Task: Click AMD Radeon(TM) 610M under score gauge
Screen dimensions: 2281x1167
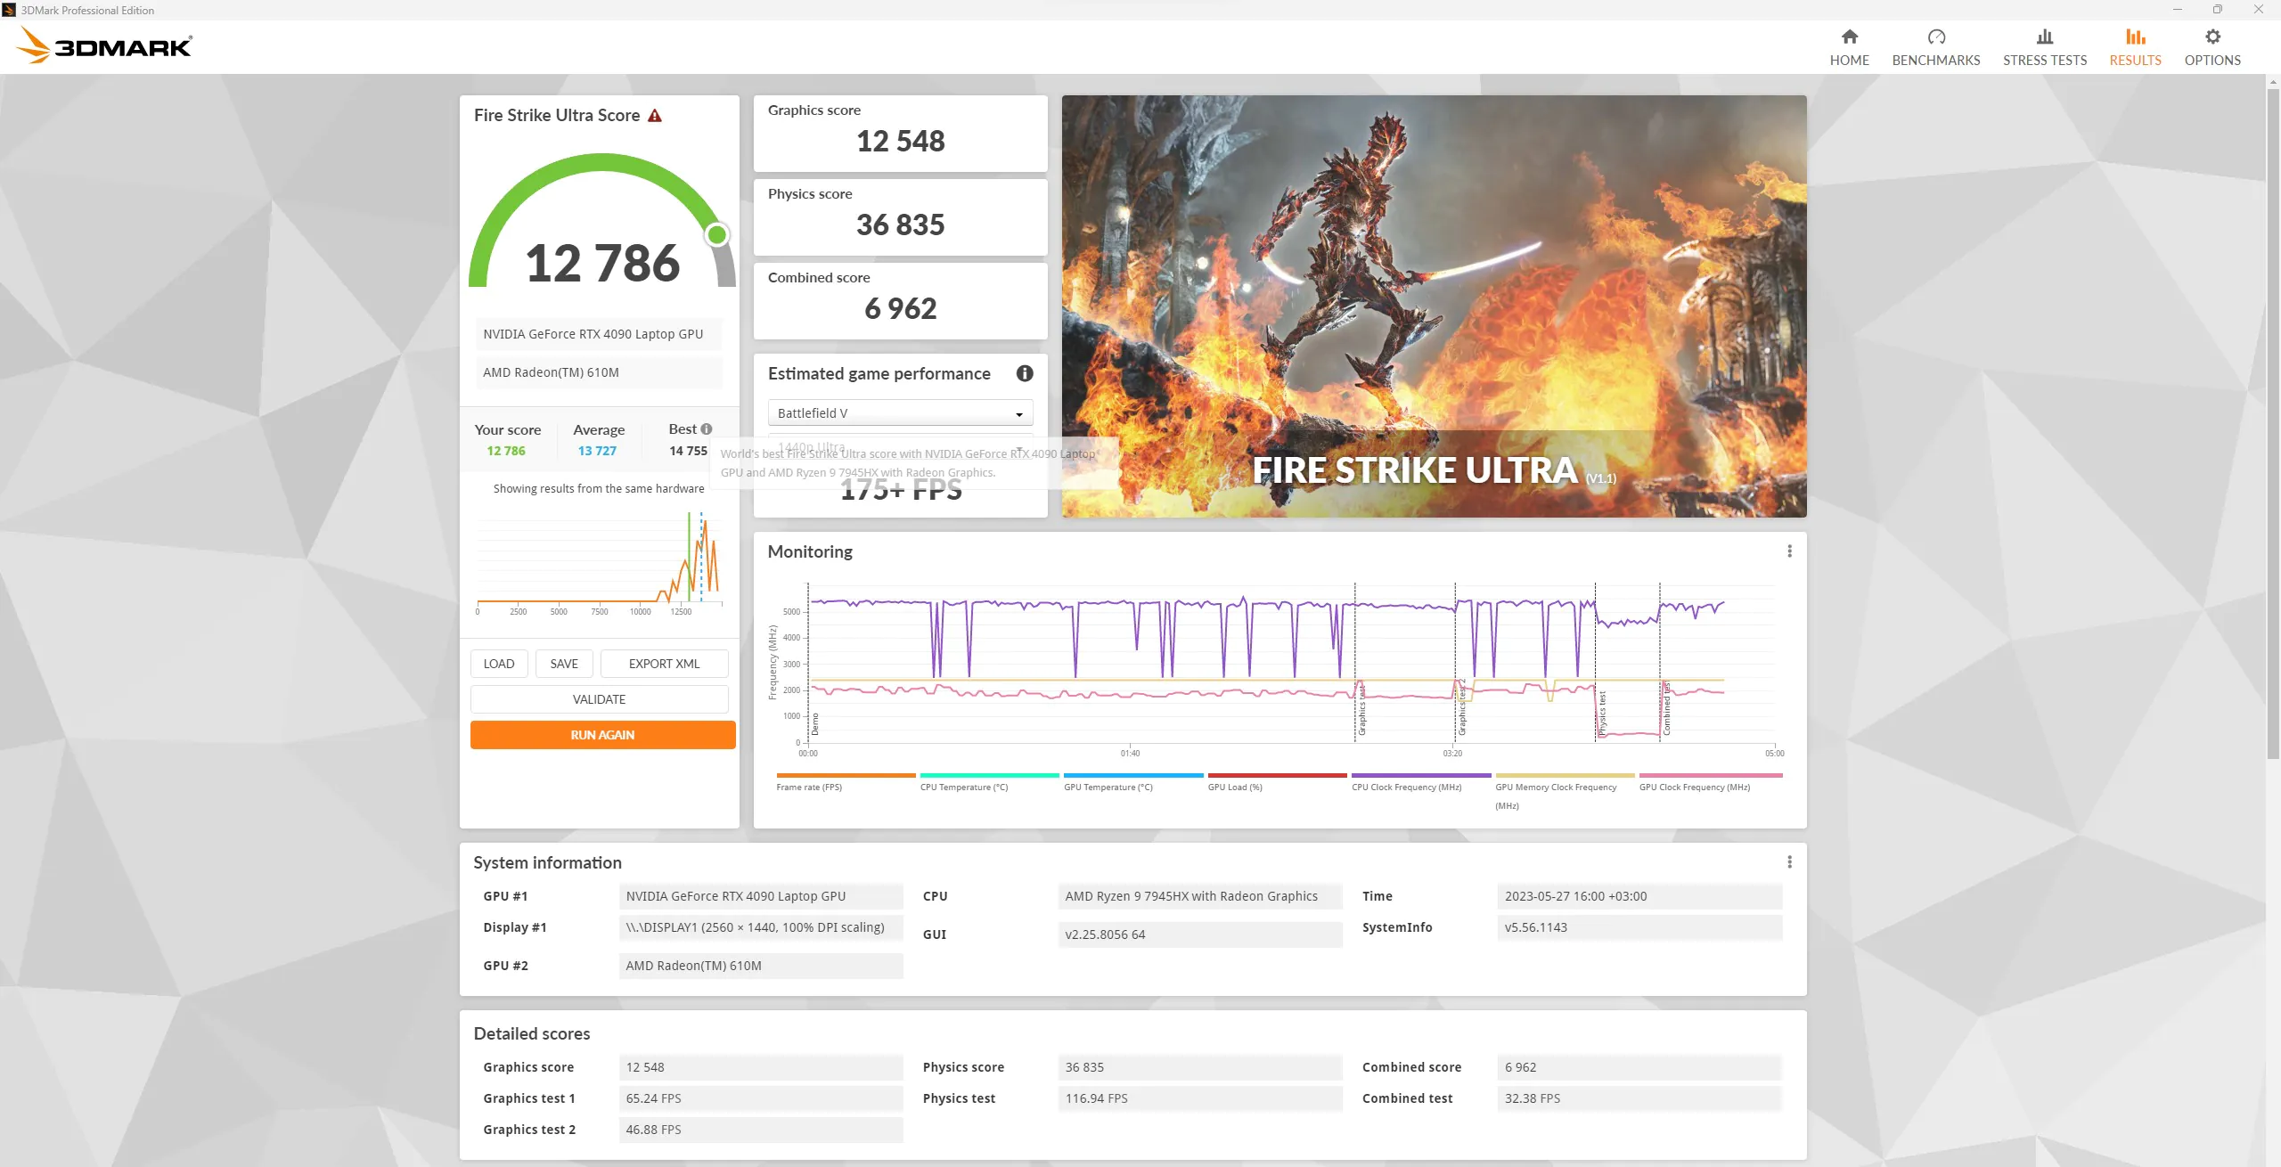Action: [598, 372]
